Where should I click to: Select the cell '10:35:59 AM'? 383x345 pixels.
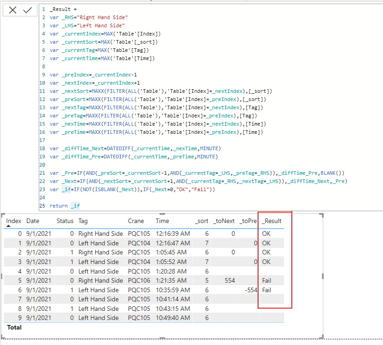(x=173, y=290)
